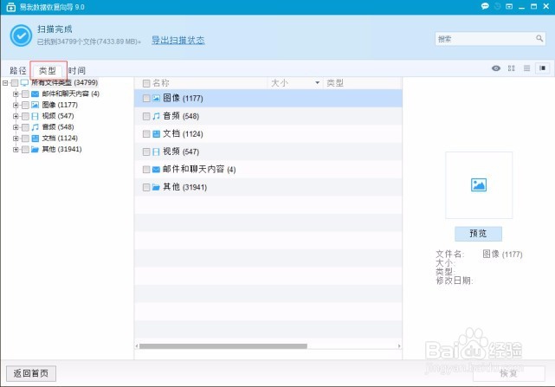This screenshot has width=555, height=387.
Task: Switch to detail preview pane view icon
Action: point(542,68)
